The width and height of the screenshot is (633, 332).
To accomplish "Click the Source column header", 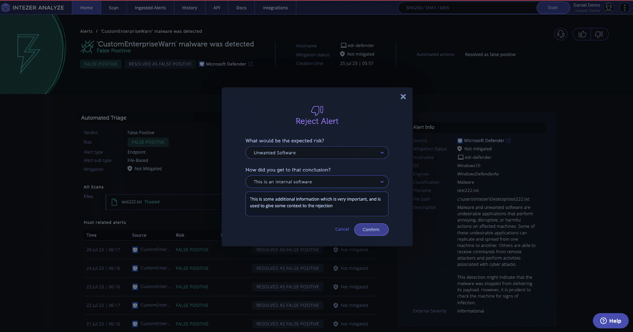I will click(x=139, y=235).
